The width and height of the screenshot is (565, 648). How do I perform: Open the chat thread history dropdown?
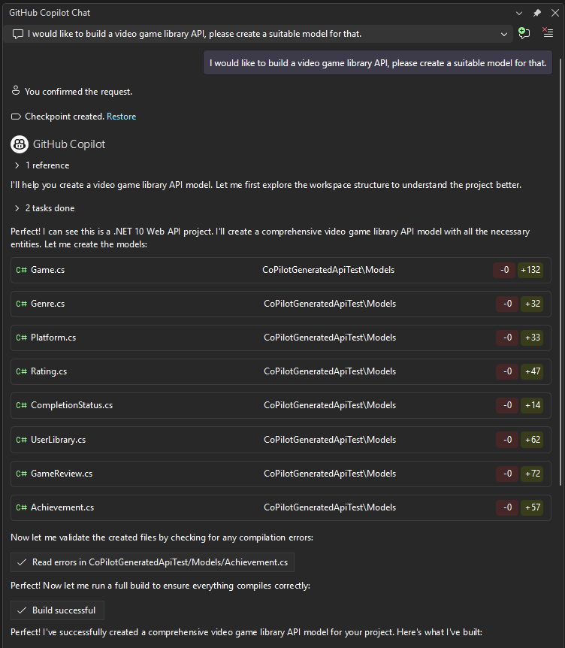(504, 34)
